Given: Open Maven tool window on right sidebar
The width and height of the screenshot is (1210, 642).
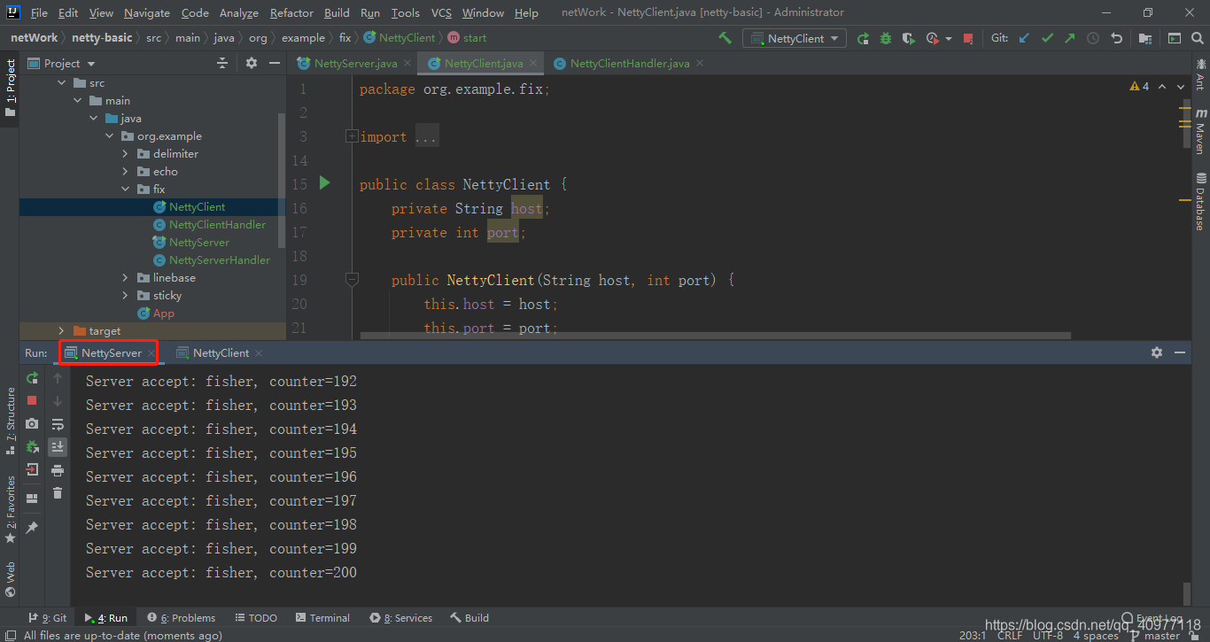Looking at the screenshot, I should click(x=1200, y=132).
